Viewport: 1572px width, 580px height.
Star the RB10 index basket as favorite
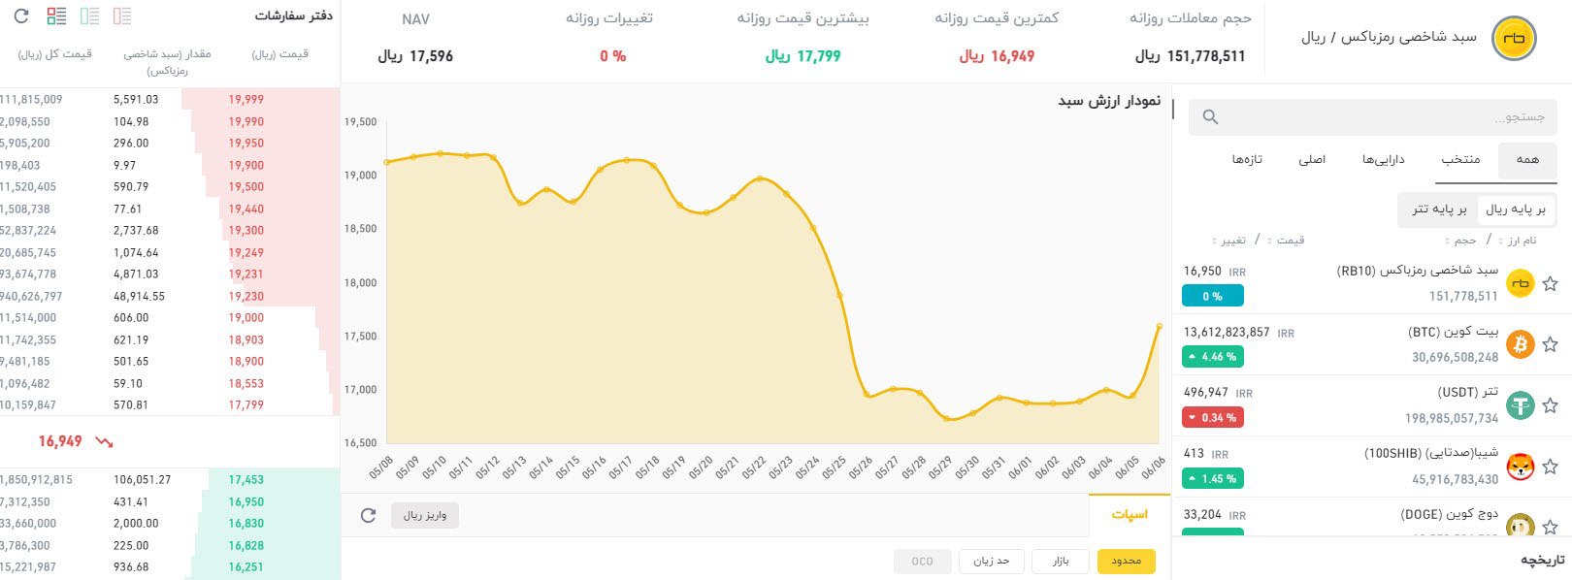(1550, 284)
